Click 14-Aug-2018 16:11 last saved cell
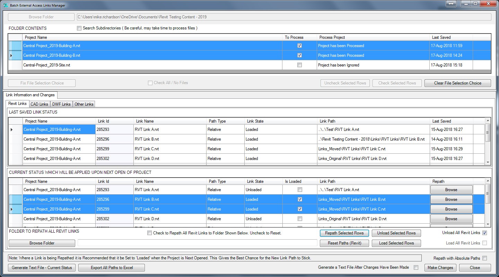Image resolution: width=499 pixels, height=277 pixels. coord(451,139)
